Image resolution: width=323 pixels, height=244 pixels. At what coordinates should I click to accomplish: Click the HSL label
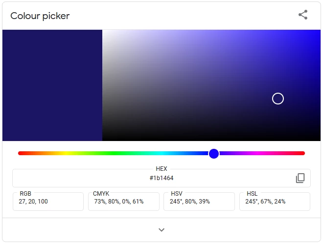pyautogui.click(x=252, y=194)
